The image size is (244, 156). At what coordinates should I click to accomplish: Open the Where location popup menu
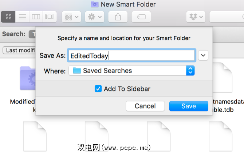tap(132, 71)
